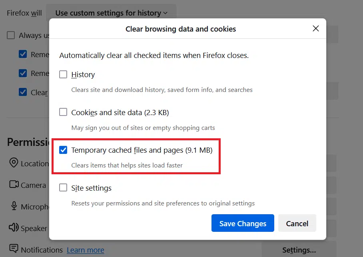Cancel the clear data dialog
The image size is (363, 257).
297,223
